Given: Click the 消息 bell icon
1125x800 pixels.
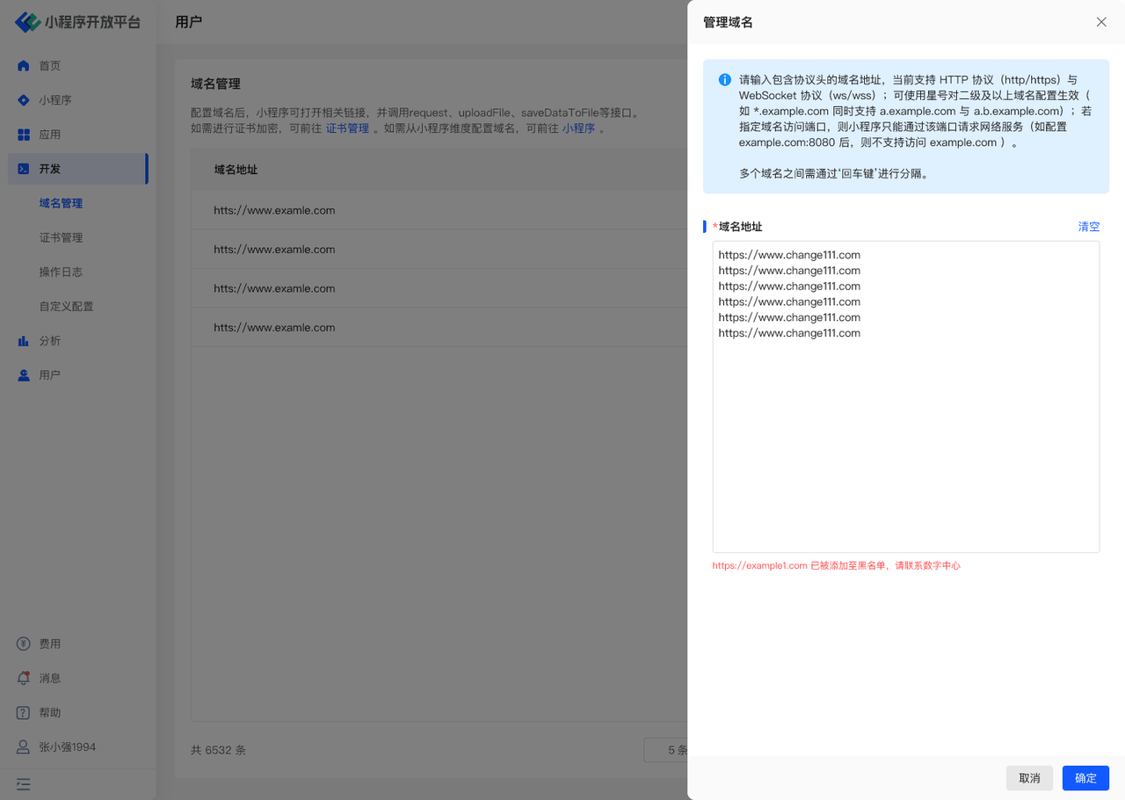Looking at the screenshot, I should (x=24, y=679).
